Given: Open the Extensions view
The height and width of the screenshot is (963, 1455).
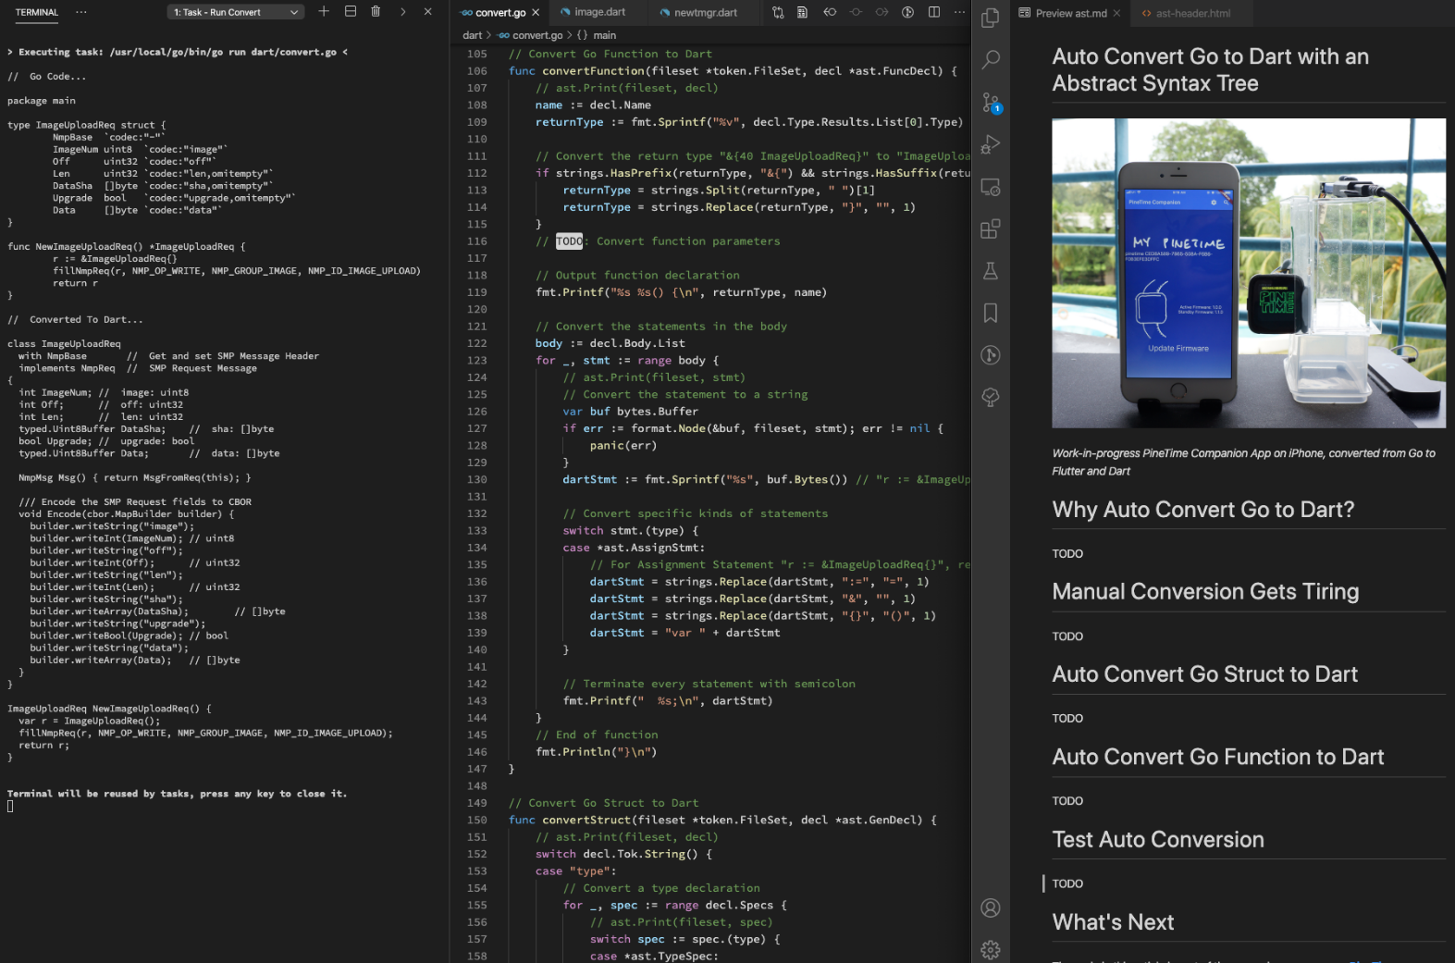Looking at the screenshot, I should [x=990, y=228].
